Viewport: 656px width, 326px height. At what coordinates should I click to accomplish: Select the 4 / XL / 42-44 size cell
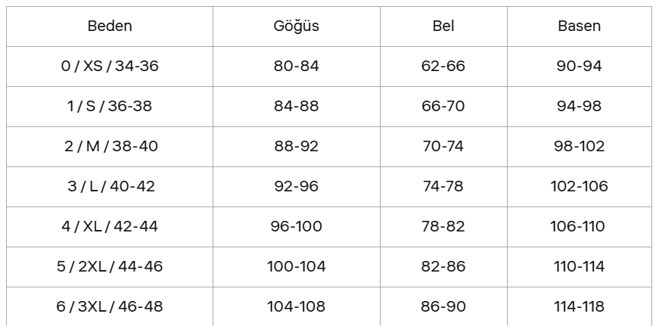(x=110, y=227)
